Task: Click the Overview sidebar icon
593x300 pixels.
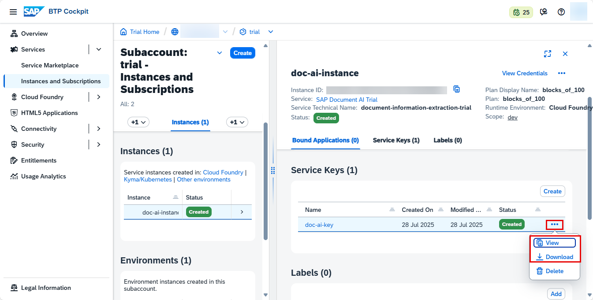Action: click(14, 33)
